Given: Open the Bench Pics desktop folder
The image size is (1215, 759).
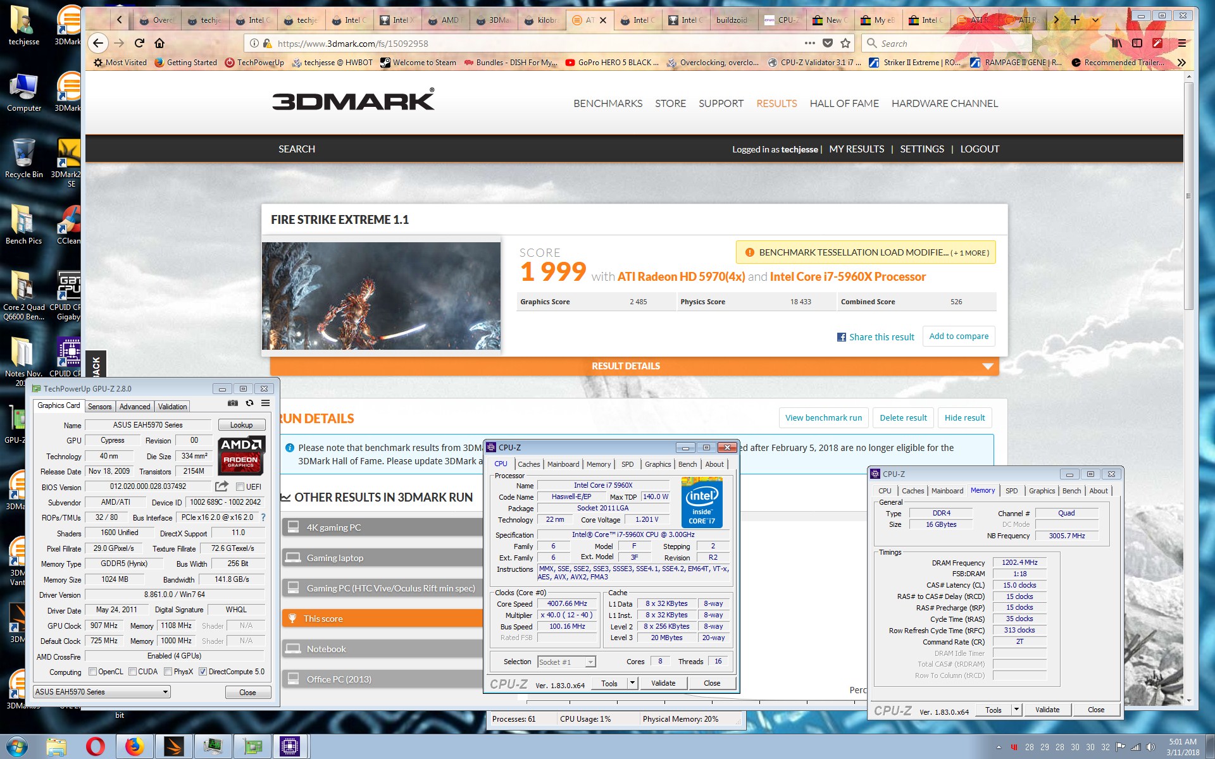Looking at the screenshot, I should pos(23,225).
